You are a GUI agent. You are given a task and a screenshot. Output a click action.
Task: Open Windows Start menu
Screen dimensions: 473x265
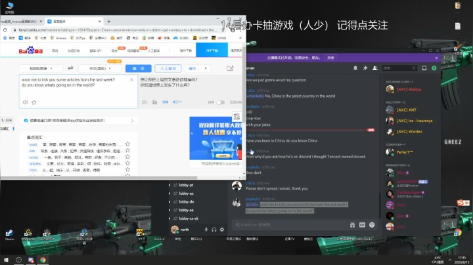click(x=6, y=260)
